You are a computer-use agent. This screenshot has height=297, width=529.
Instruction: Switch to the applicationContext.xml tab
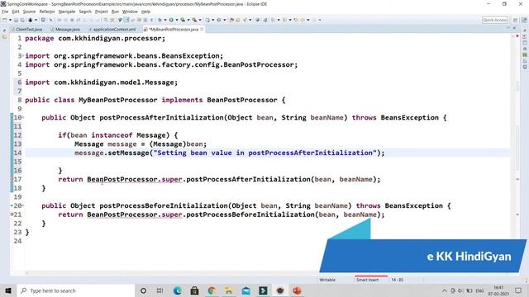112,30
